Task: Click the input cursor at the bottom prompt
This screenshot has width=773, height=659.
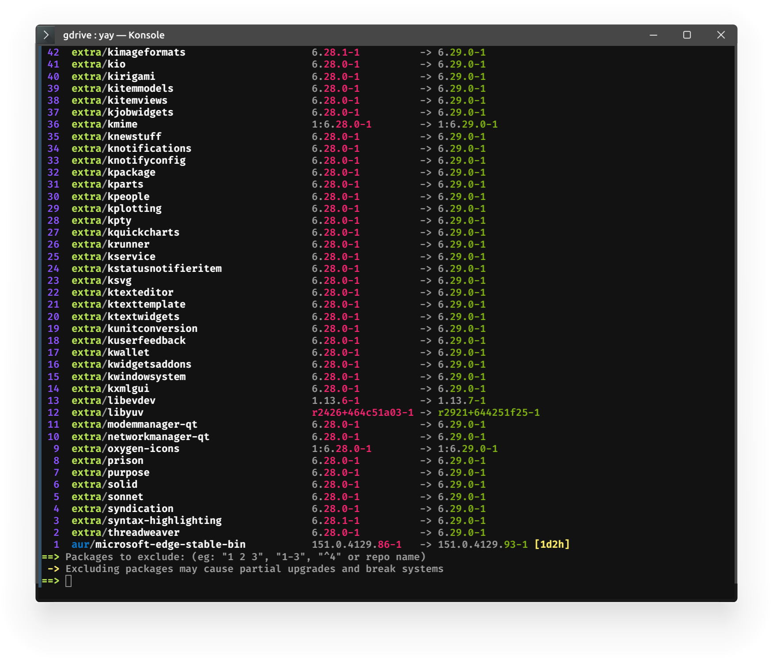Action: pyautogui.click(x=69, y=581)
